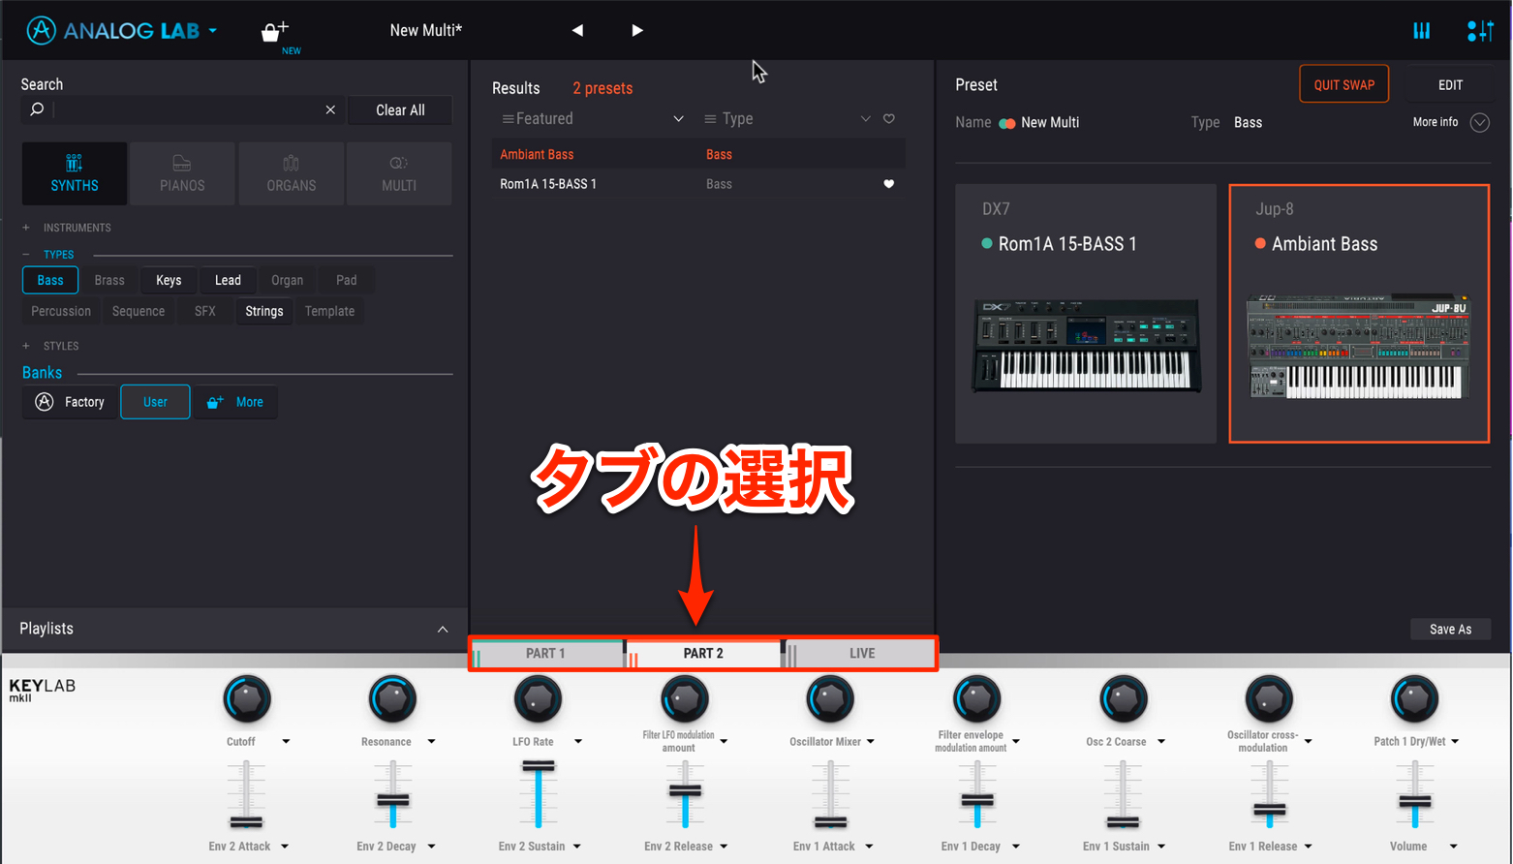Clear the search field with X

(x=330, y=109)
